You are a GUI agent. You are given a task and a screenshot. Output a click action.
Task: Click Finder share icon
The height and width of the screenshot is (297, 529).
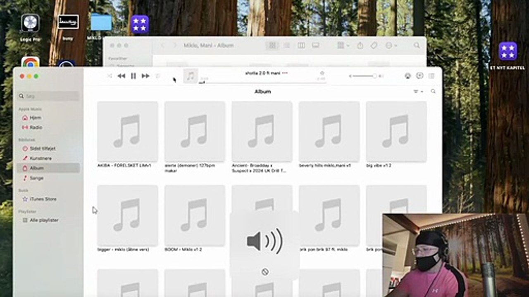coord(360,45)
